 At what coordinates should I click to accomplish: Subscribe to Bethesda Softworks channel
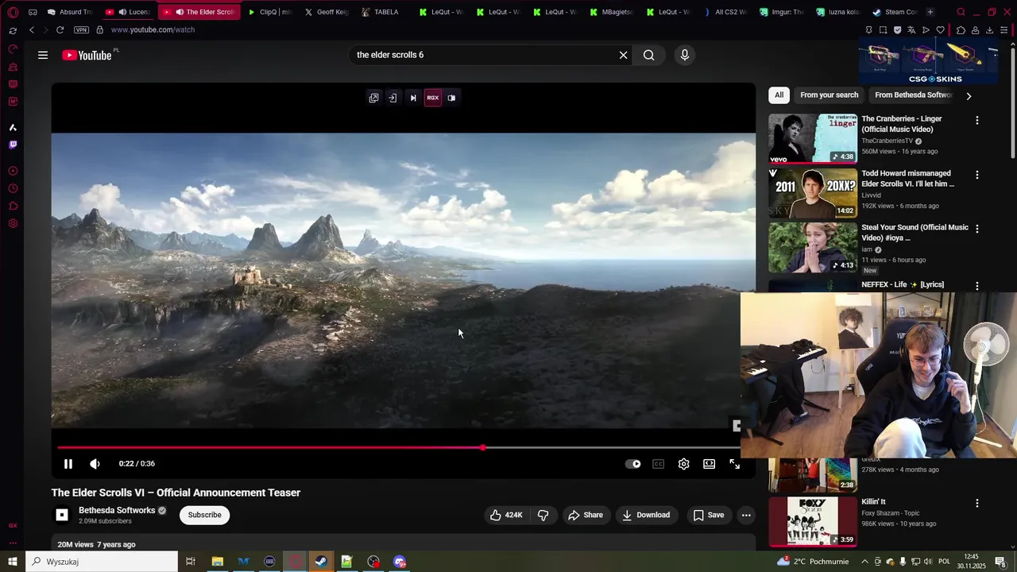tap(205, 515)
